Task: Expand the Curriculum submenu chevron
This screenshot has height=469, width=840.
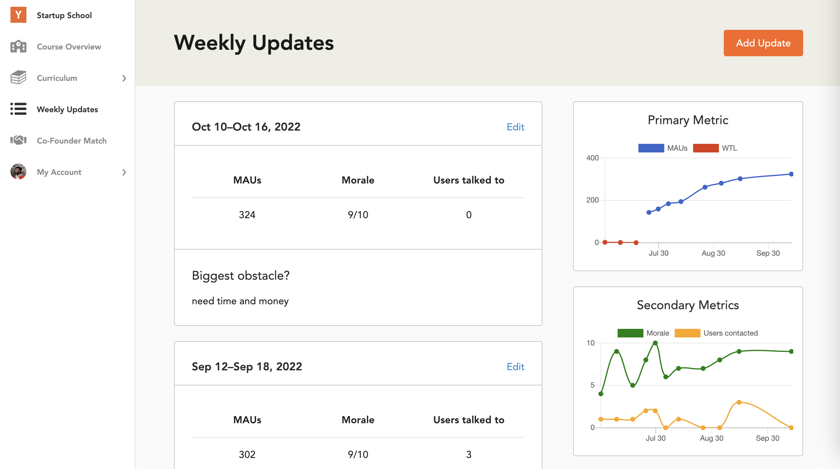Action: 124,78
